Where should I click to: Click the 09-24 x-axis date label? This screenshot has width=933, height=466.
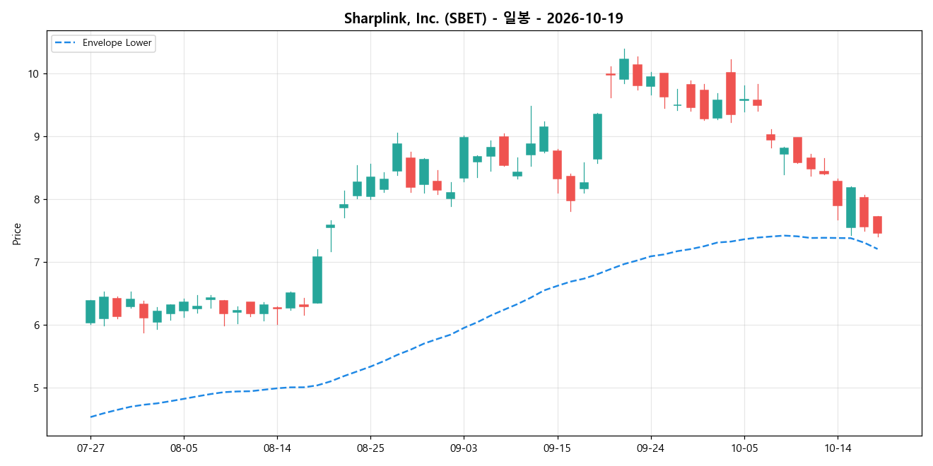tap(650, 448)
